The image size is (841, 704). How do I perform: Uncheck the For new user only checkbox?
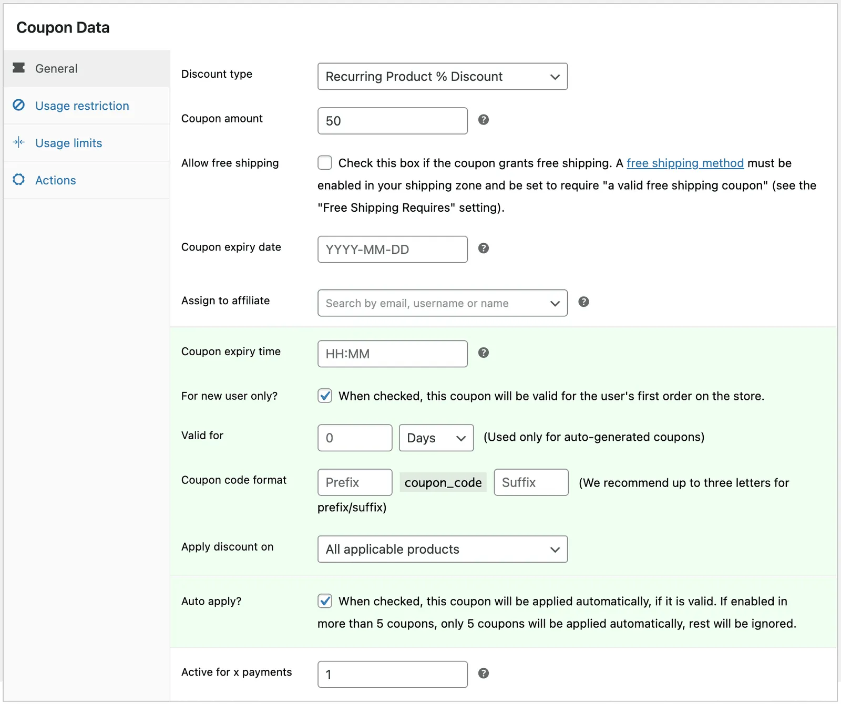click(x=325, y=396)
